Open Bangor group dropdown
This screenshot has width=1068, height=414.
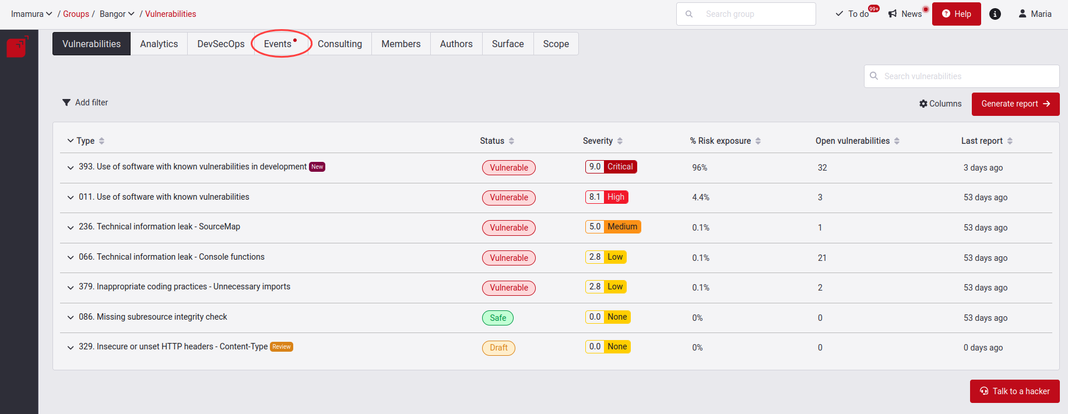117,14
